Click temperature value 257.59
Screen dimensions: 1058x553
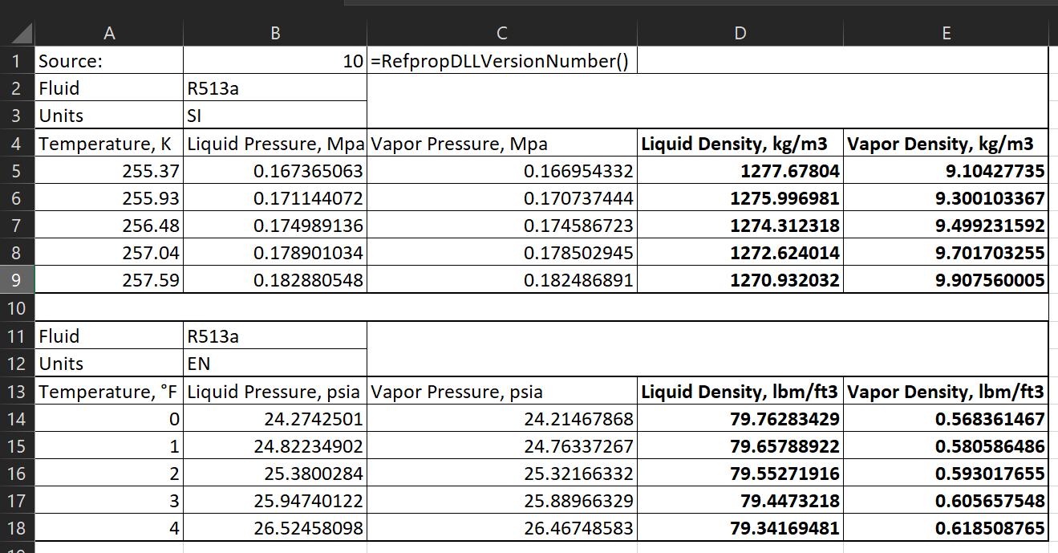coord(109,280)
